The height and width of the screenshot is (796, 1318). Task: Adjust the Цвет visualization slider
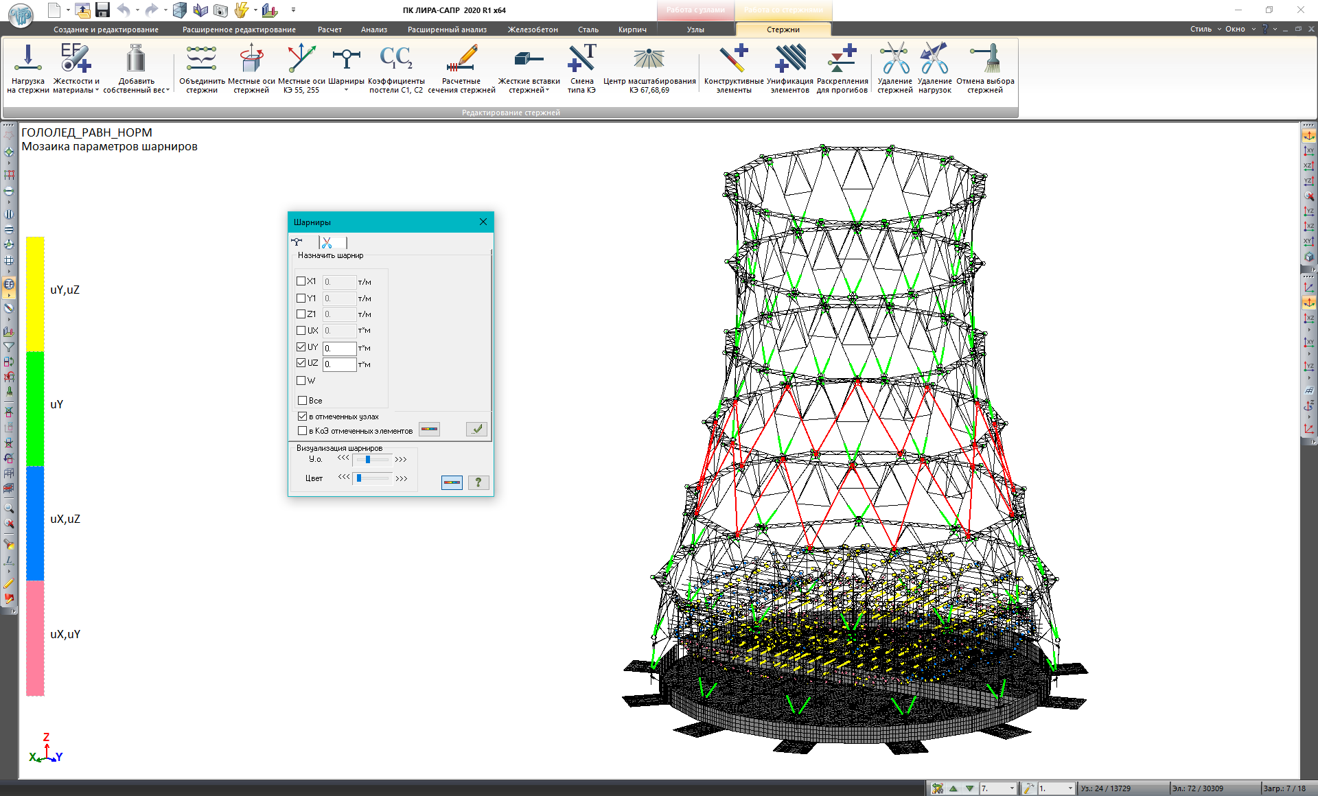(x=359, y=478)
